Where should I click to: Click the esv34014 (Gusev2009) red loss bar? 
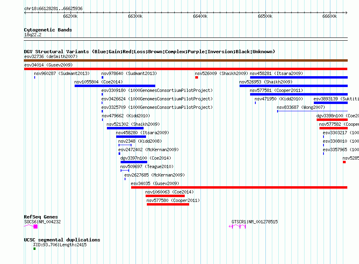[x=186, y=69]
